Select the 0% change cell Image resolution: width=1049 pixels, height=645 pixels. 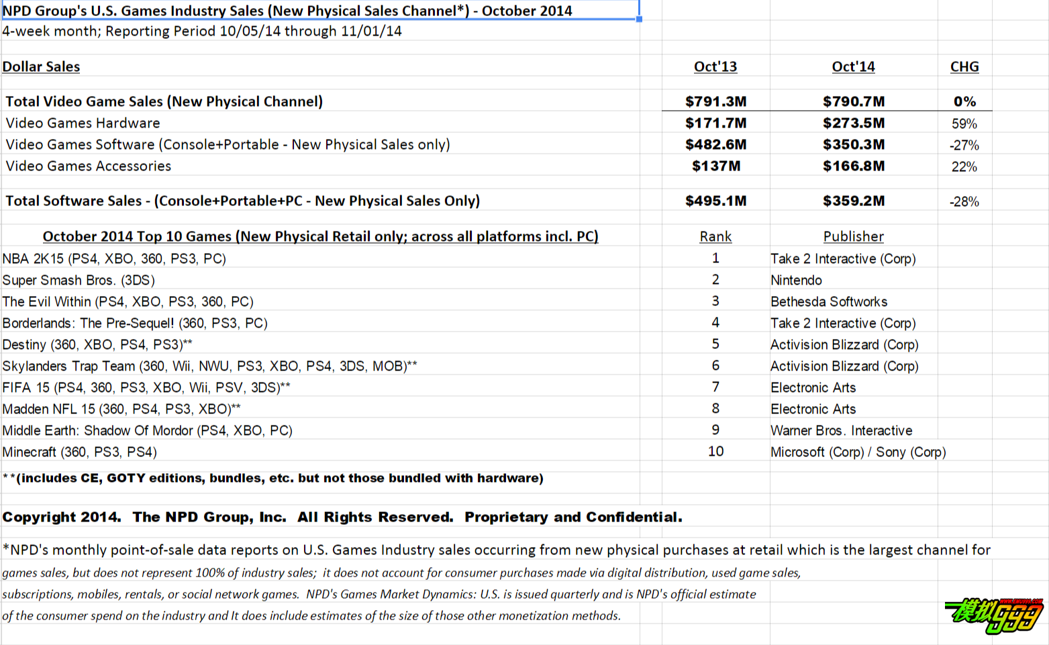point(964,101)
